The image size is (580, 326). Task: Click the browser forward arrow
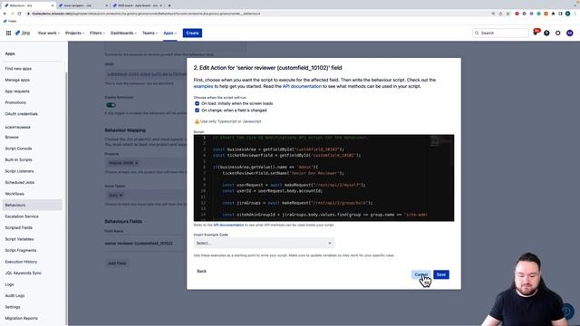12,14
